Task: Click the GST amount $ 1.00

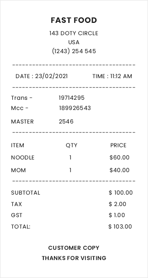Action: coord(117,215)
